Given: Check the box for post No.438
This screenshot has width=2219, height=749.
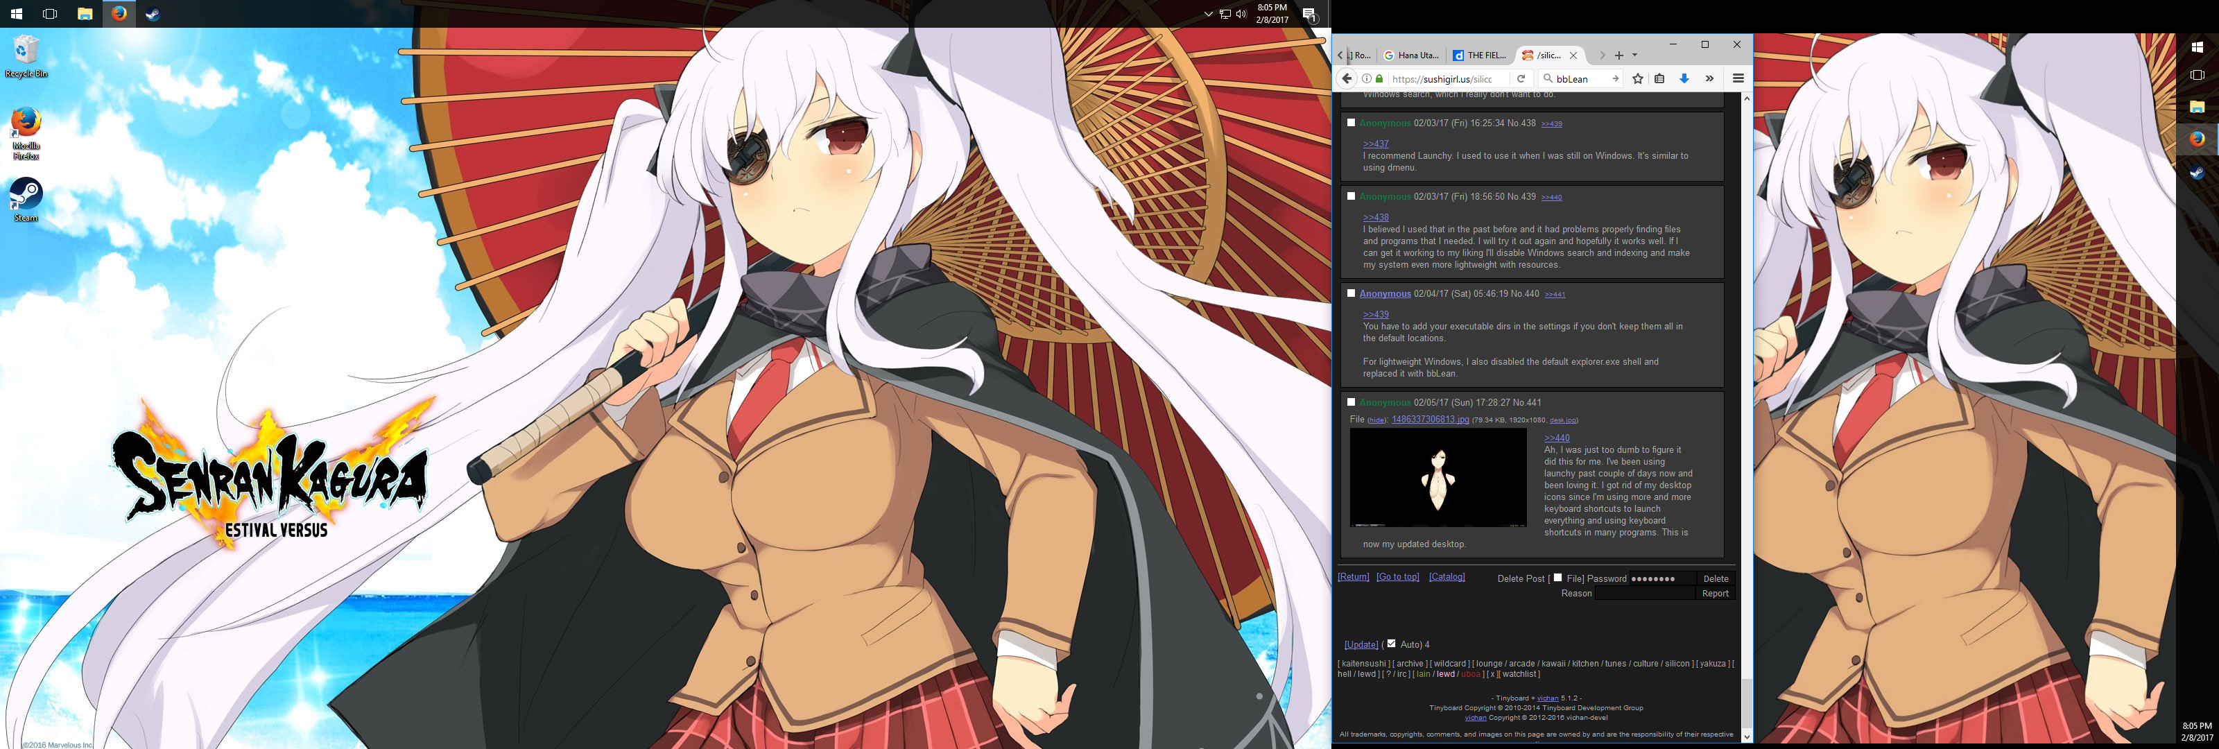Looking at the screenshot, I should pos(1351,122).
